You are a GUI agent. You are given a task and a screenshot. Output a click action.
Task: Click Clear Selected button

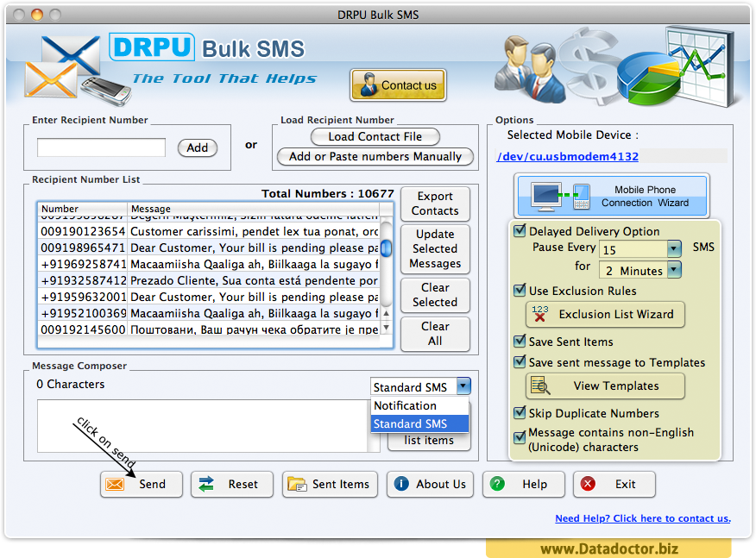coord(435,295)
